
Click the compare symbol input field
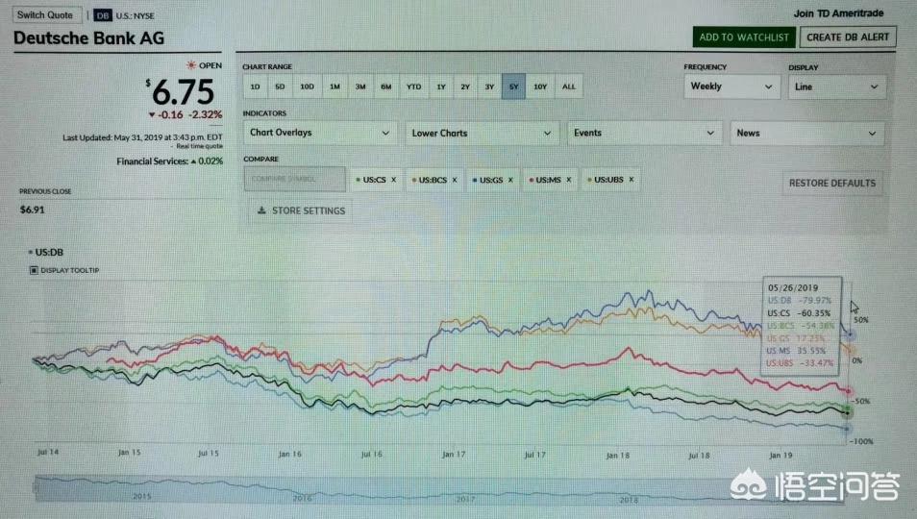pos(295,179)
